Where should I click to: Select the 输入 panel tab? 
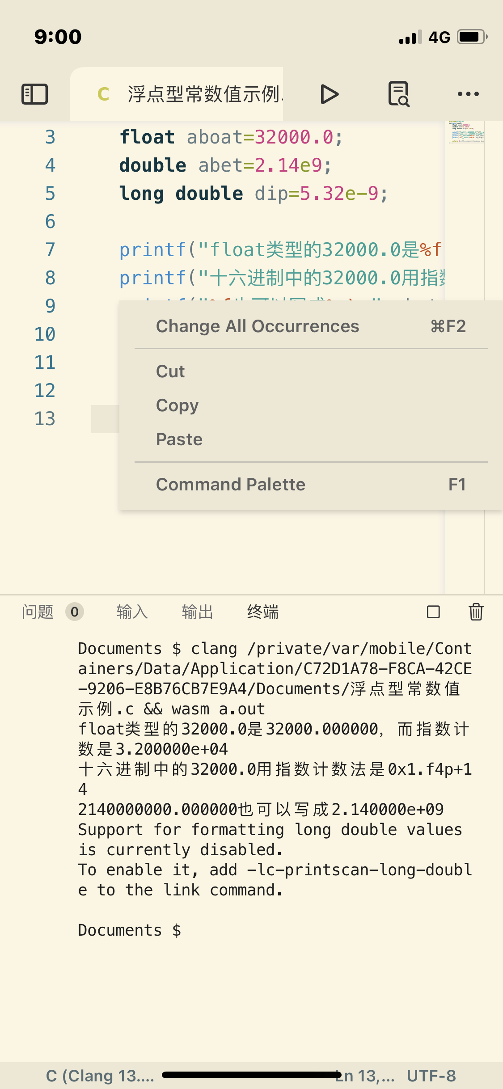[132, 612]
